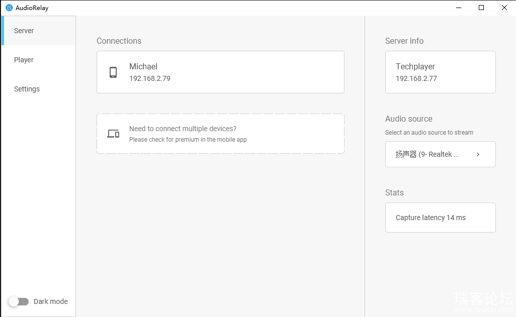
Task: Click the AudioRelay logo icon in title bar
Action: 9,8
